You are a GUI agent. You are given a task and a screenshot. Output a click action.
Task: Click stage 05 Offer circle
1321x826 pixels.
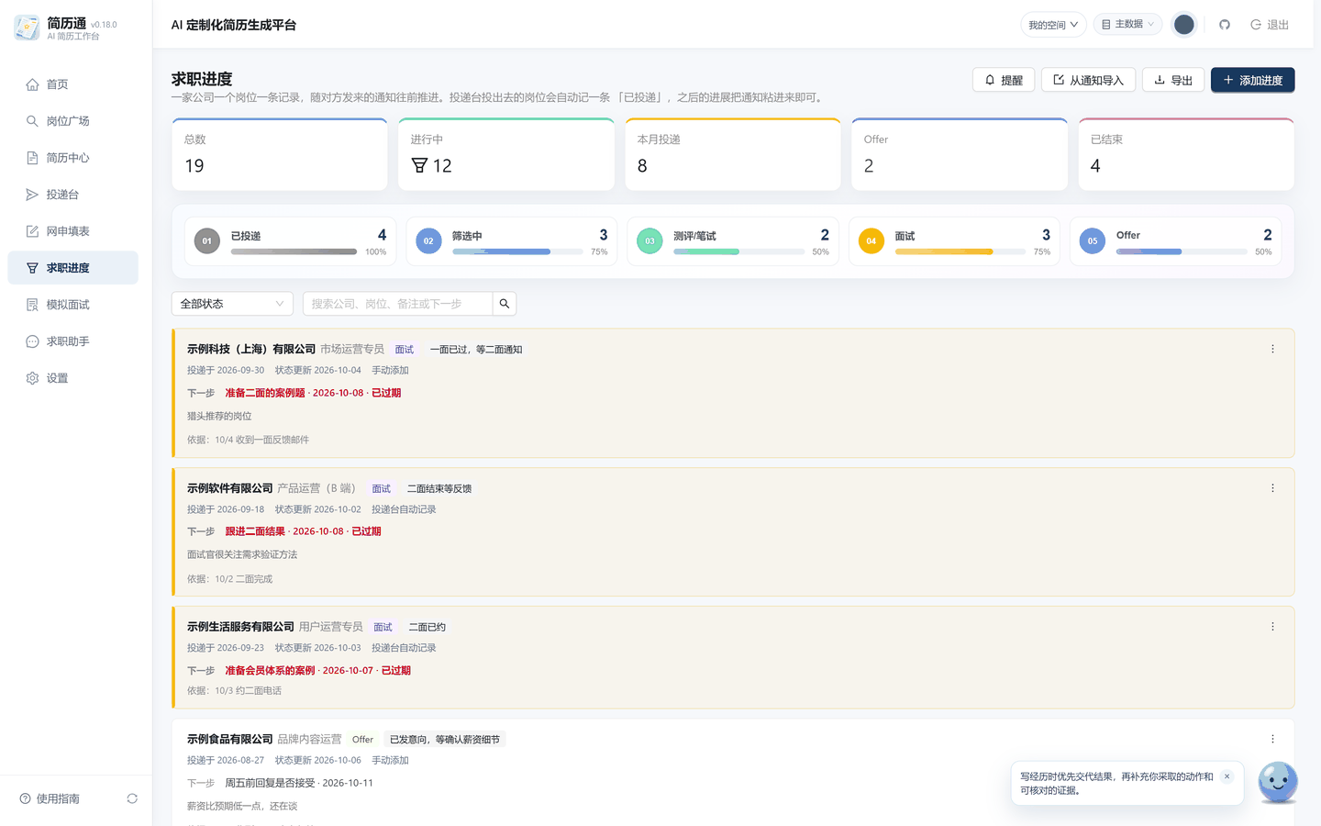click(x=1093, y=241)
